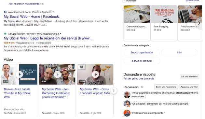
Task: Open the Seo Gardening II edizione title link
Action: [56, 93]
